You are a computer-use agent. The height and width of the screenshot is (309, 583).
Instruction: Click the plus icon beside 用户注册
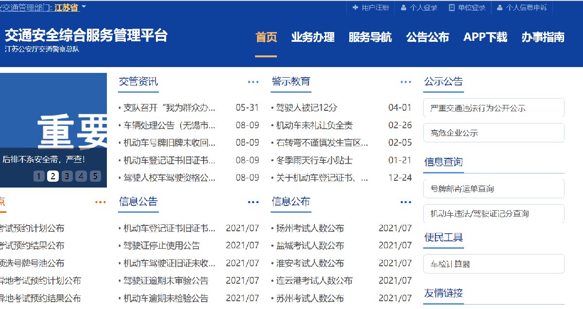click(355, 8)
